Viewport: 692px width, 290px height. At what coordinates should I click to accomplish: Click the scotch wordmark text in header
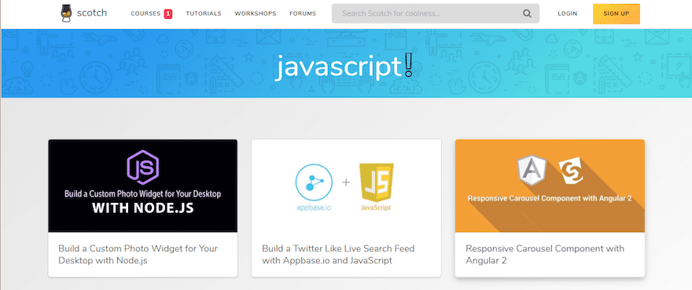[x=92, y=13]
